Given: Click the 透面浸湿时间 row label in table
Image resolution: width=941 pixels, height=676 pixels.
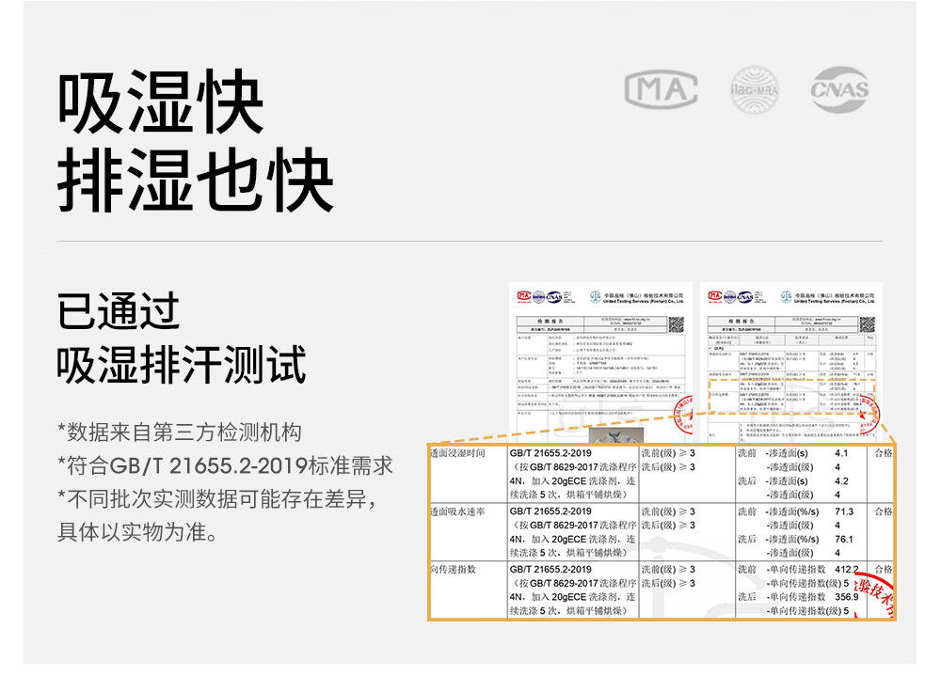Looking at the screenshot, I should 457,453.
